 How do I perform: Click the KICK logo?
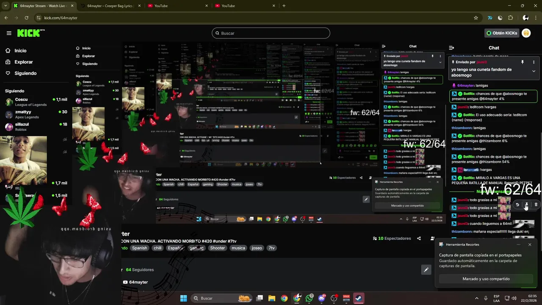[x=30, y=33]
